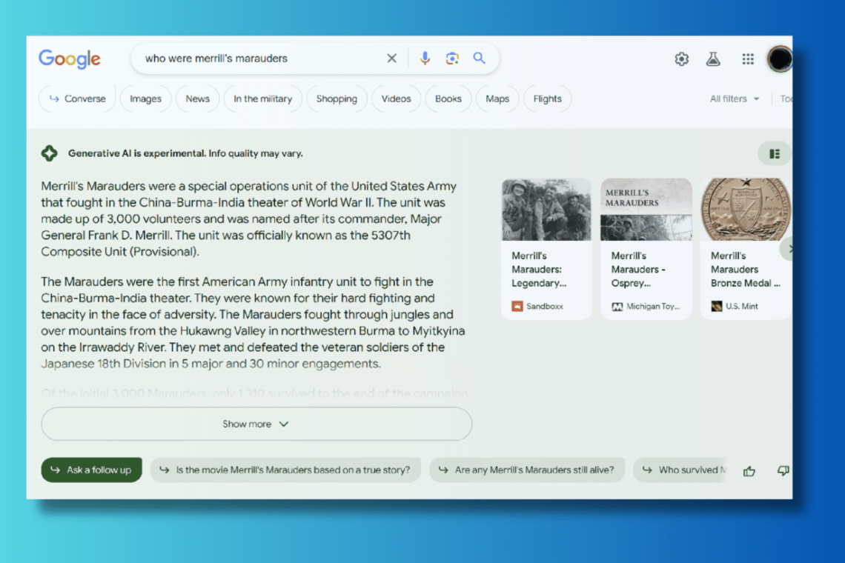Switch to the Videos tab
Viewport: 845px width, 563px height.
[396, 99]
